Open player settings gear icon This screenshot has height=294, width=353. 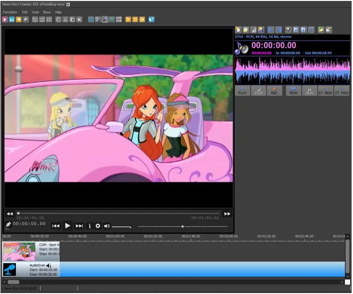[98, 226]
